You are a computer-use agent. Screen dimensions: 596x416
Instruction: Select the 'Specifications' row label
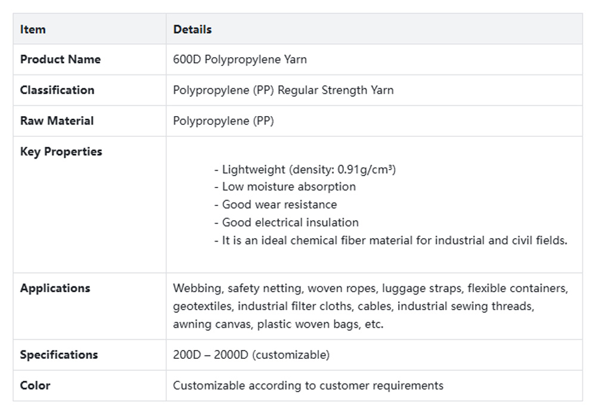click(58, 355)
